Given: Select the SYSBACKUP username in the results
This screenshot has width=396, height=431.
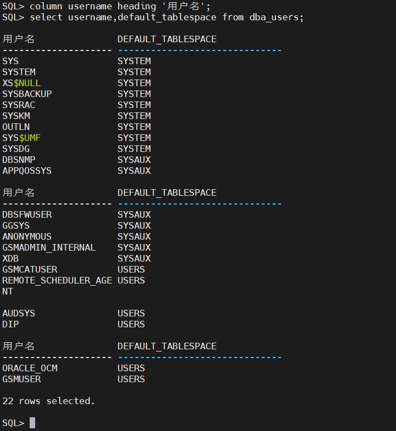Looking at the screenshot, I should coord(27,94).
